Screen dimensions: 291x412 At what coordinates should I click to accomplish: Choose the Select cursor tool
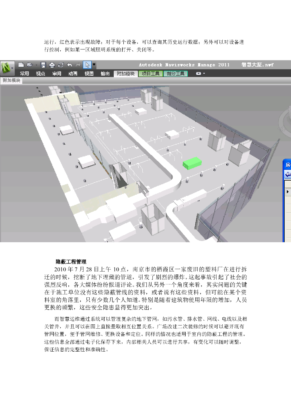pos(87,65)
